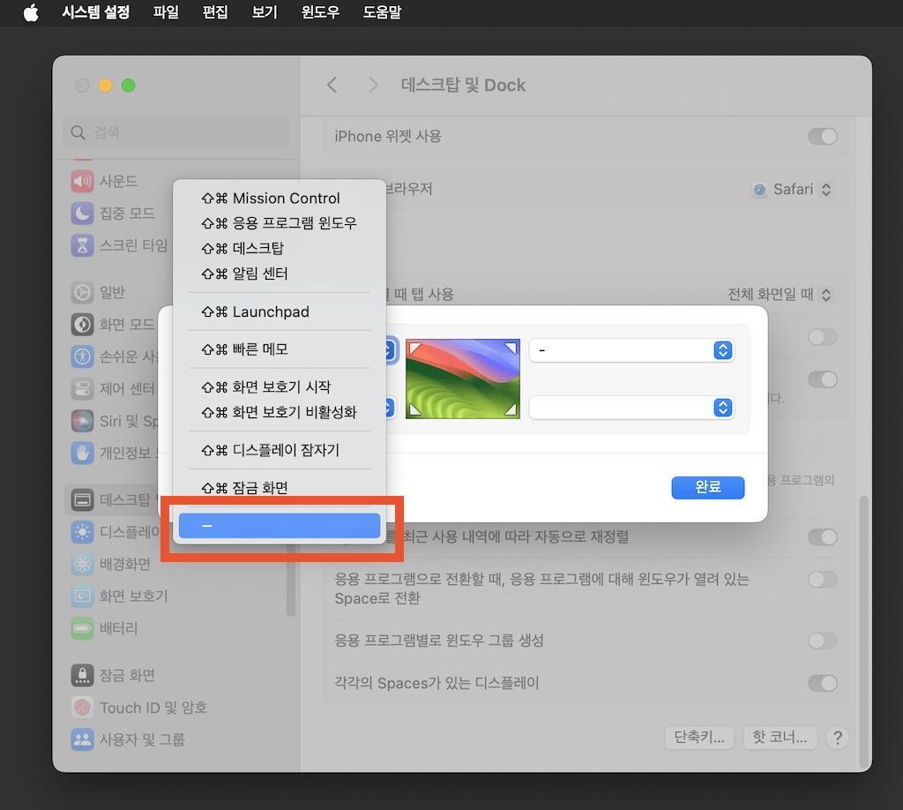Open the 윈도우 menu in menu bar
This screenshot has height=810, width=903.
pyautogui.click(x=320, y=12)
